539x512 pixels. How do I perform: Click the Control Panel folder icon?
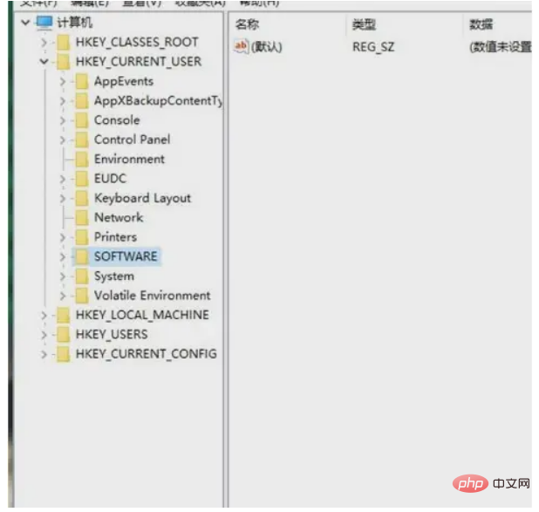point(82,140)
